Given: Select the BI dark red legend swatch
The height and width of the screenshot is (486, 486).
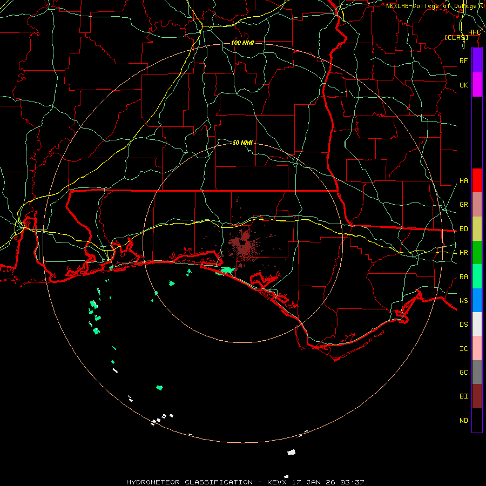Looking at the screenshot, I should (x=477, y=396).
